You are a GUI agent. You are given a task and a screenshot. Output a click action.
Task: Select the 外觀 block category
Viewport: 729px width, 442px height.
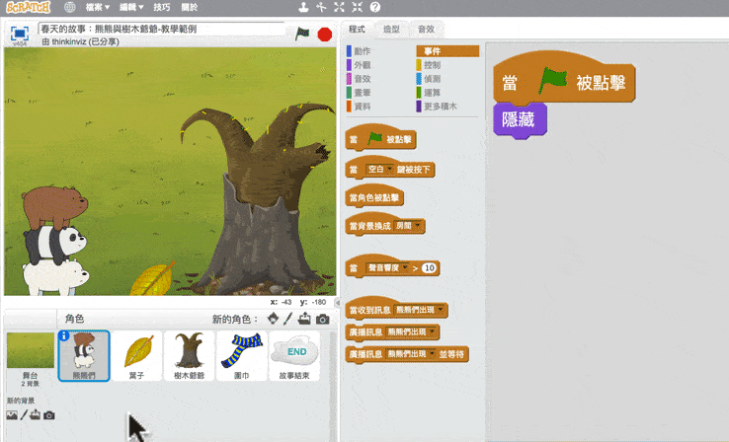coord(359,65)
